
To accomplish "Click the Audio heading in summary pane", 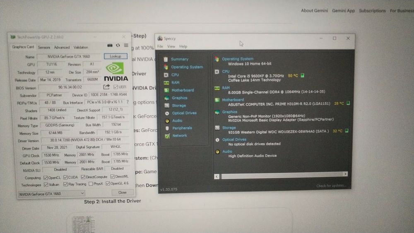I will pyautogui.click(x=227, y=151).
